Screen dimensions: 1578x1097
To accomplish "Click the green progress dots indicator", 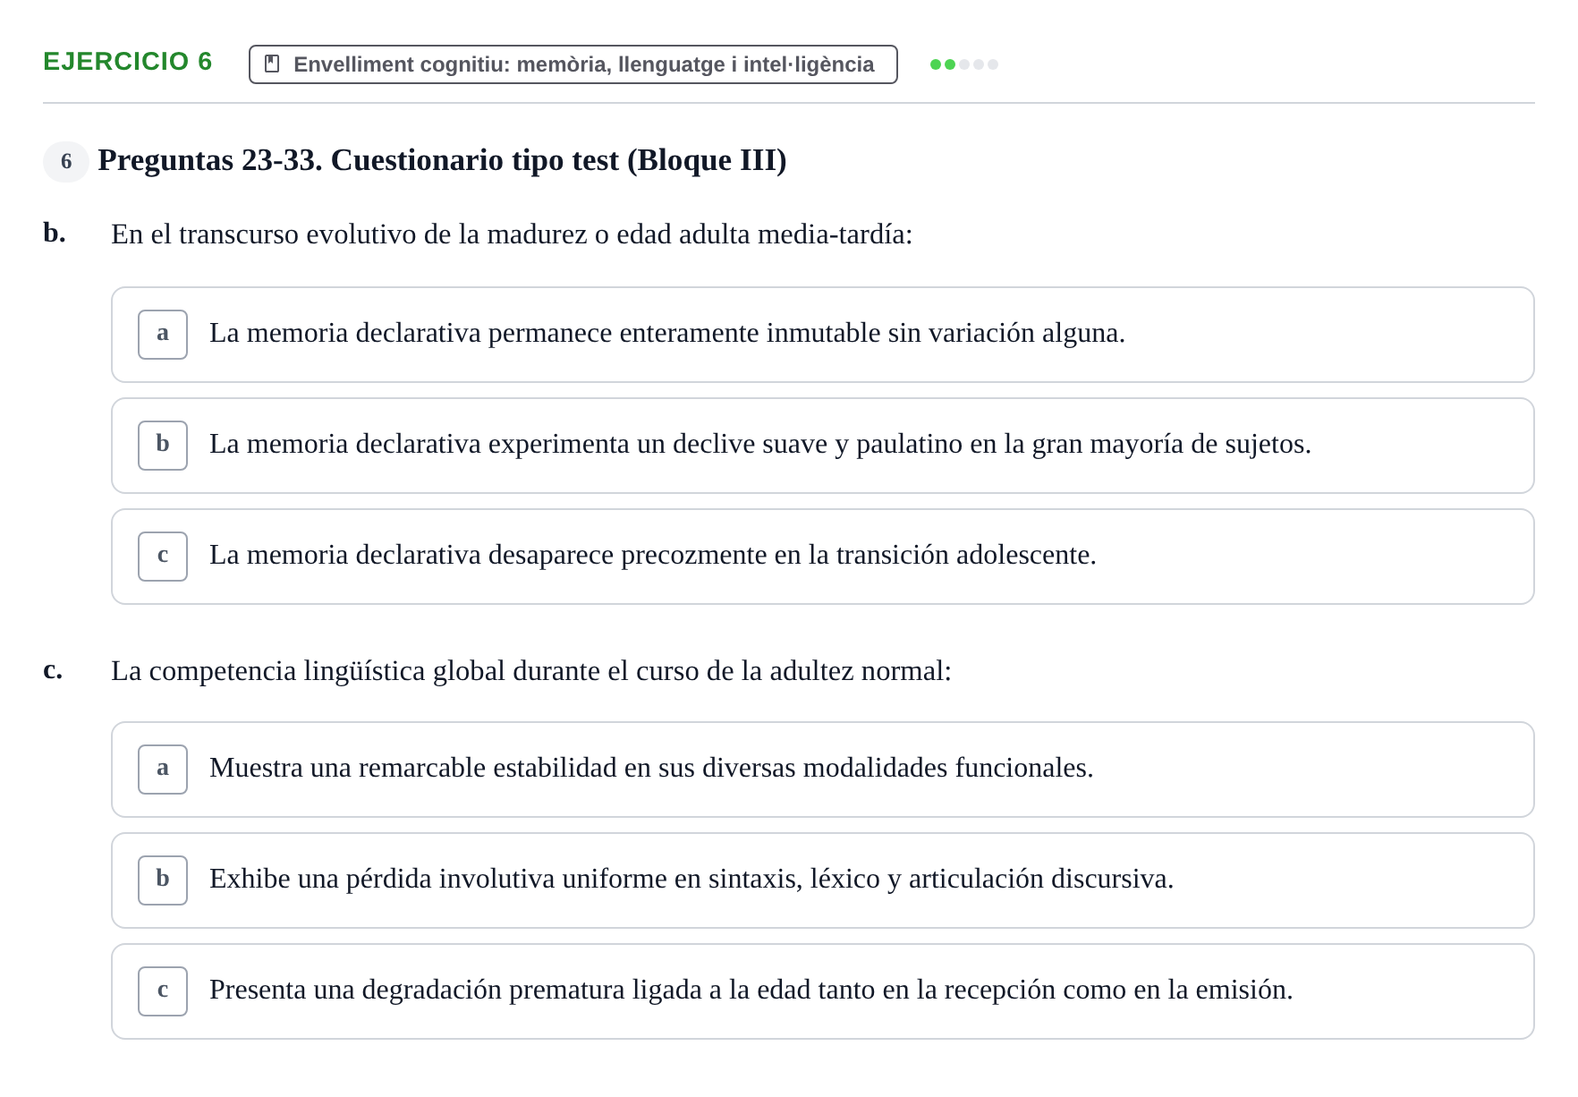I will pyautogui.click(x=964, y=64).
